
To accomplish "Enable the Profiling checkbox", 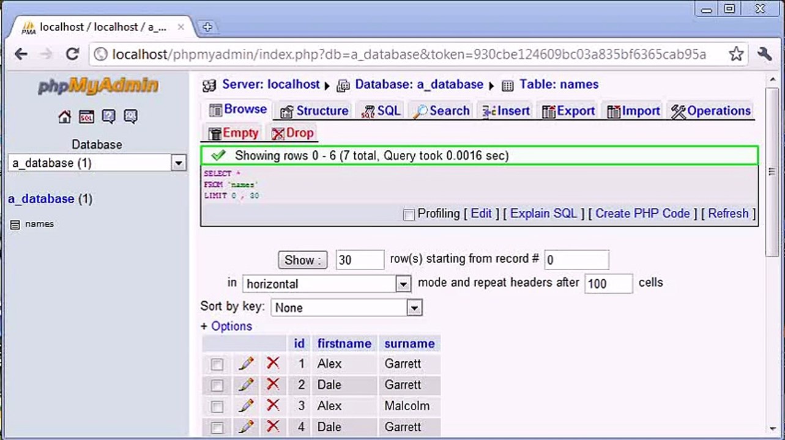I will [409, 215].
